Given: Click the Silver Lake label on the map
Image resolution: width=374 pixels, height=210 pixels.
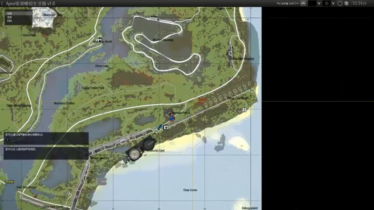Looking at the screenshot, I should (101, 66).
